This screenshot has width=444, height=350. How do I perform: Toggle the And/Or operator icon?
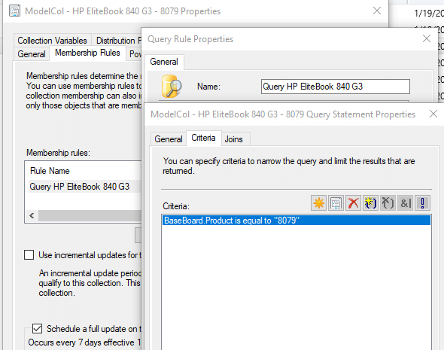coord(405,202)
